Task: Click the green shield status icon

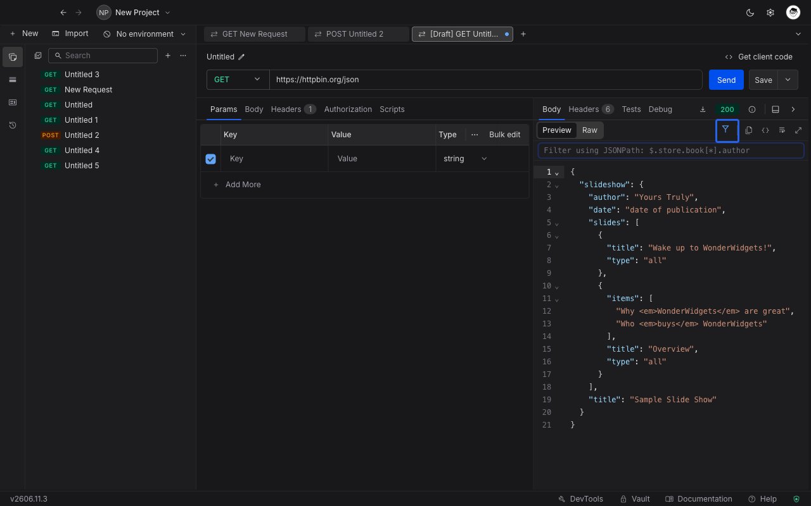Action: [x=797, y=499]
